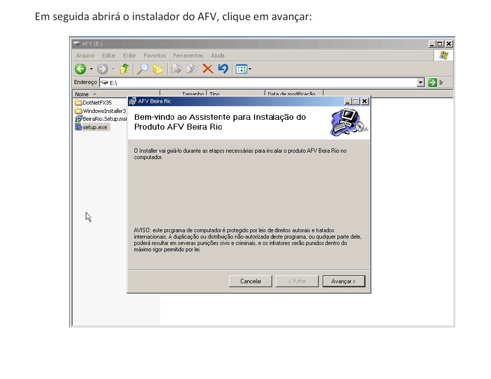
Task: Open Search with the magnifying glass icon
Action: (x=142, y=69)
